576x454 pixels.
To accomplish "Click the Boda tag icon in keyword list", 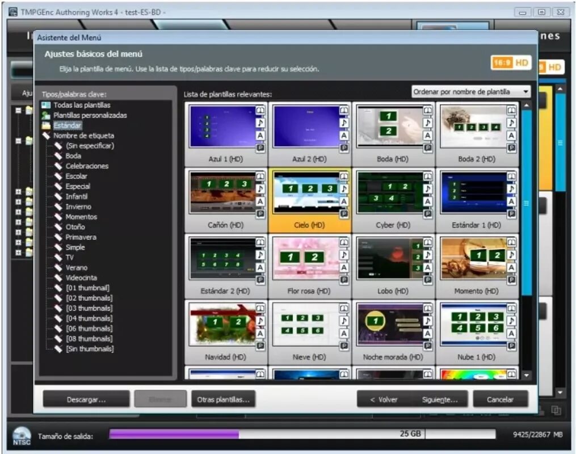I will pyautogui.click(x=58, y=155).
